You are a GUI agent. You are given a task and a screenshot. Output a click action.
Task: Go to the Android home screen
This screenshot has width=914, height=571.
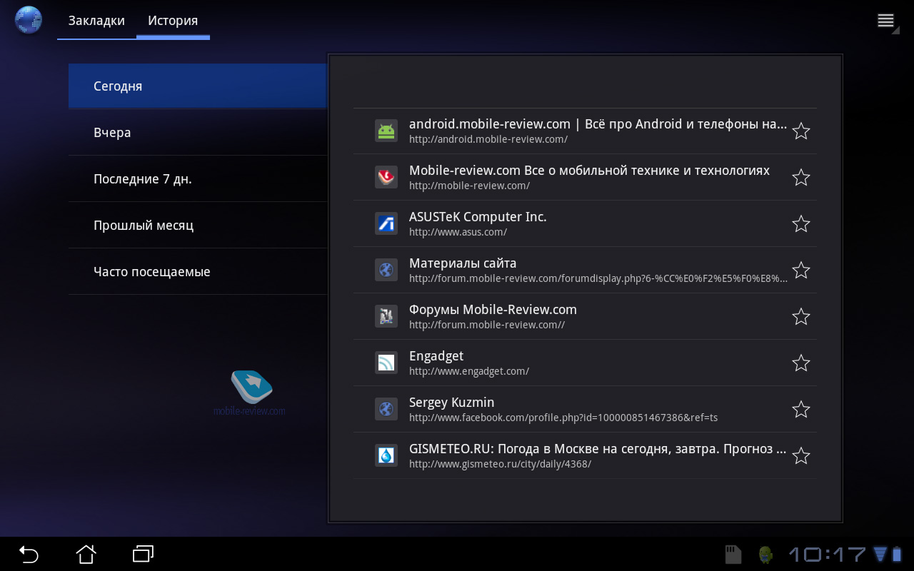(x=86, y=554)
